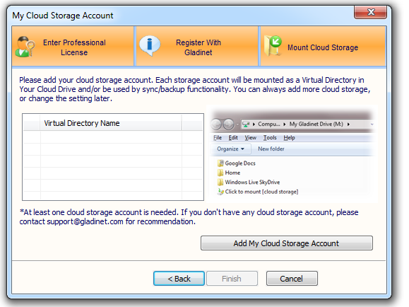Click the View menu in preview

click(x=250, y=138)
